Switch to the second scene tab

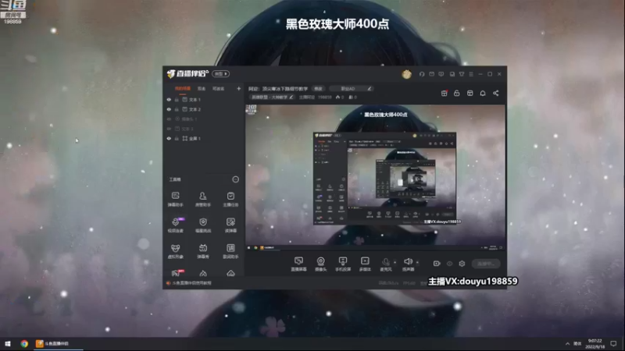pyautogui.click(x=202, y=88)
